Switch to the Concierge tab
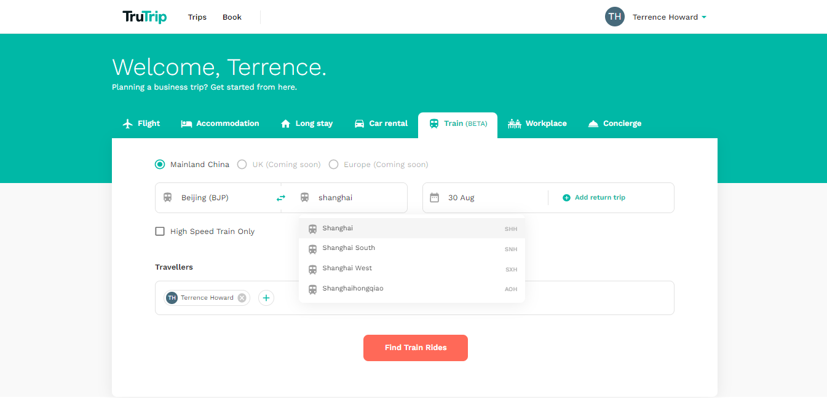 tap(615, 123)
